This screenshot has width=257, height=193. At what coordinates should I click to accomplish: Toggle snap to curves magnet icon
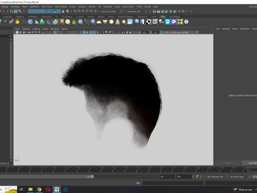(79, 11)
